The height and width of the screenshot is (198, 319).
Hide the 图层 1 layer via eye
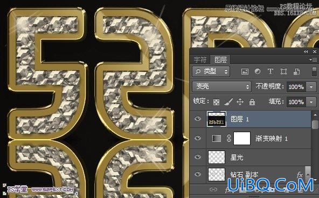pyautogui.click(x=198, y=119)
